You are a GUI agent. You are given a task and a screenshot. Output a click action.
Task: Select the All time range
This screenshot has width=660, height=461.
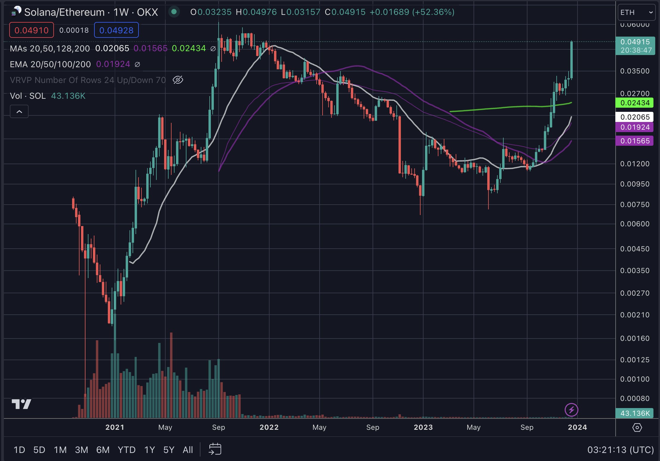(188, 450)
